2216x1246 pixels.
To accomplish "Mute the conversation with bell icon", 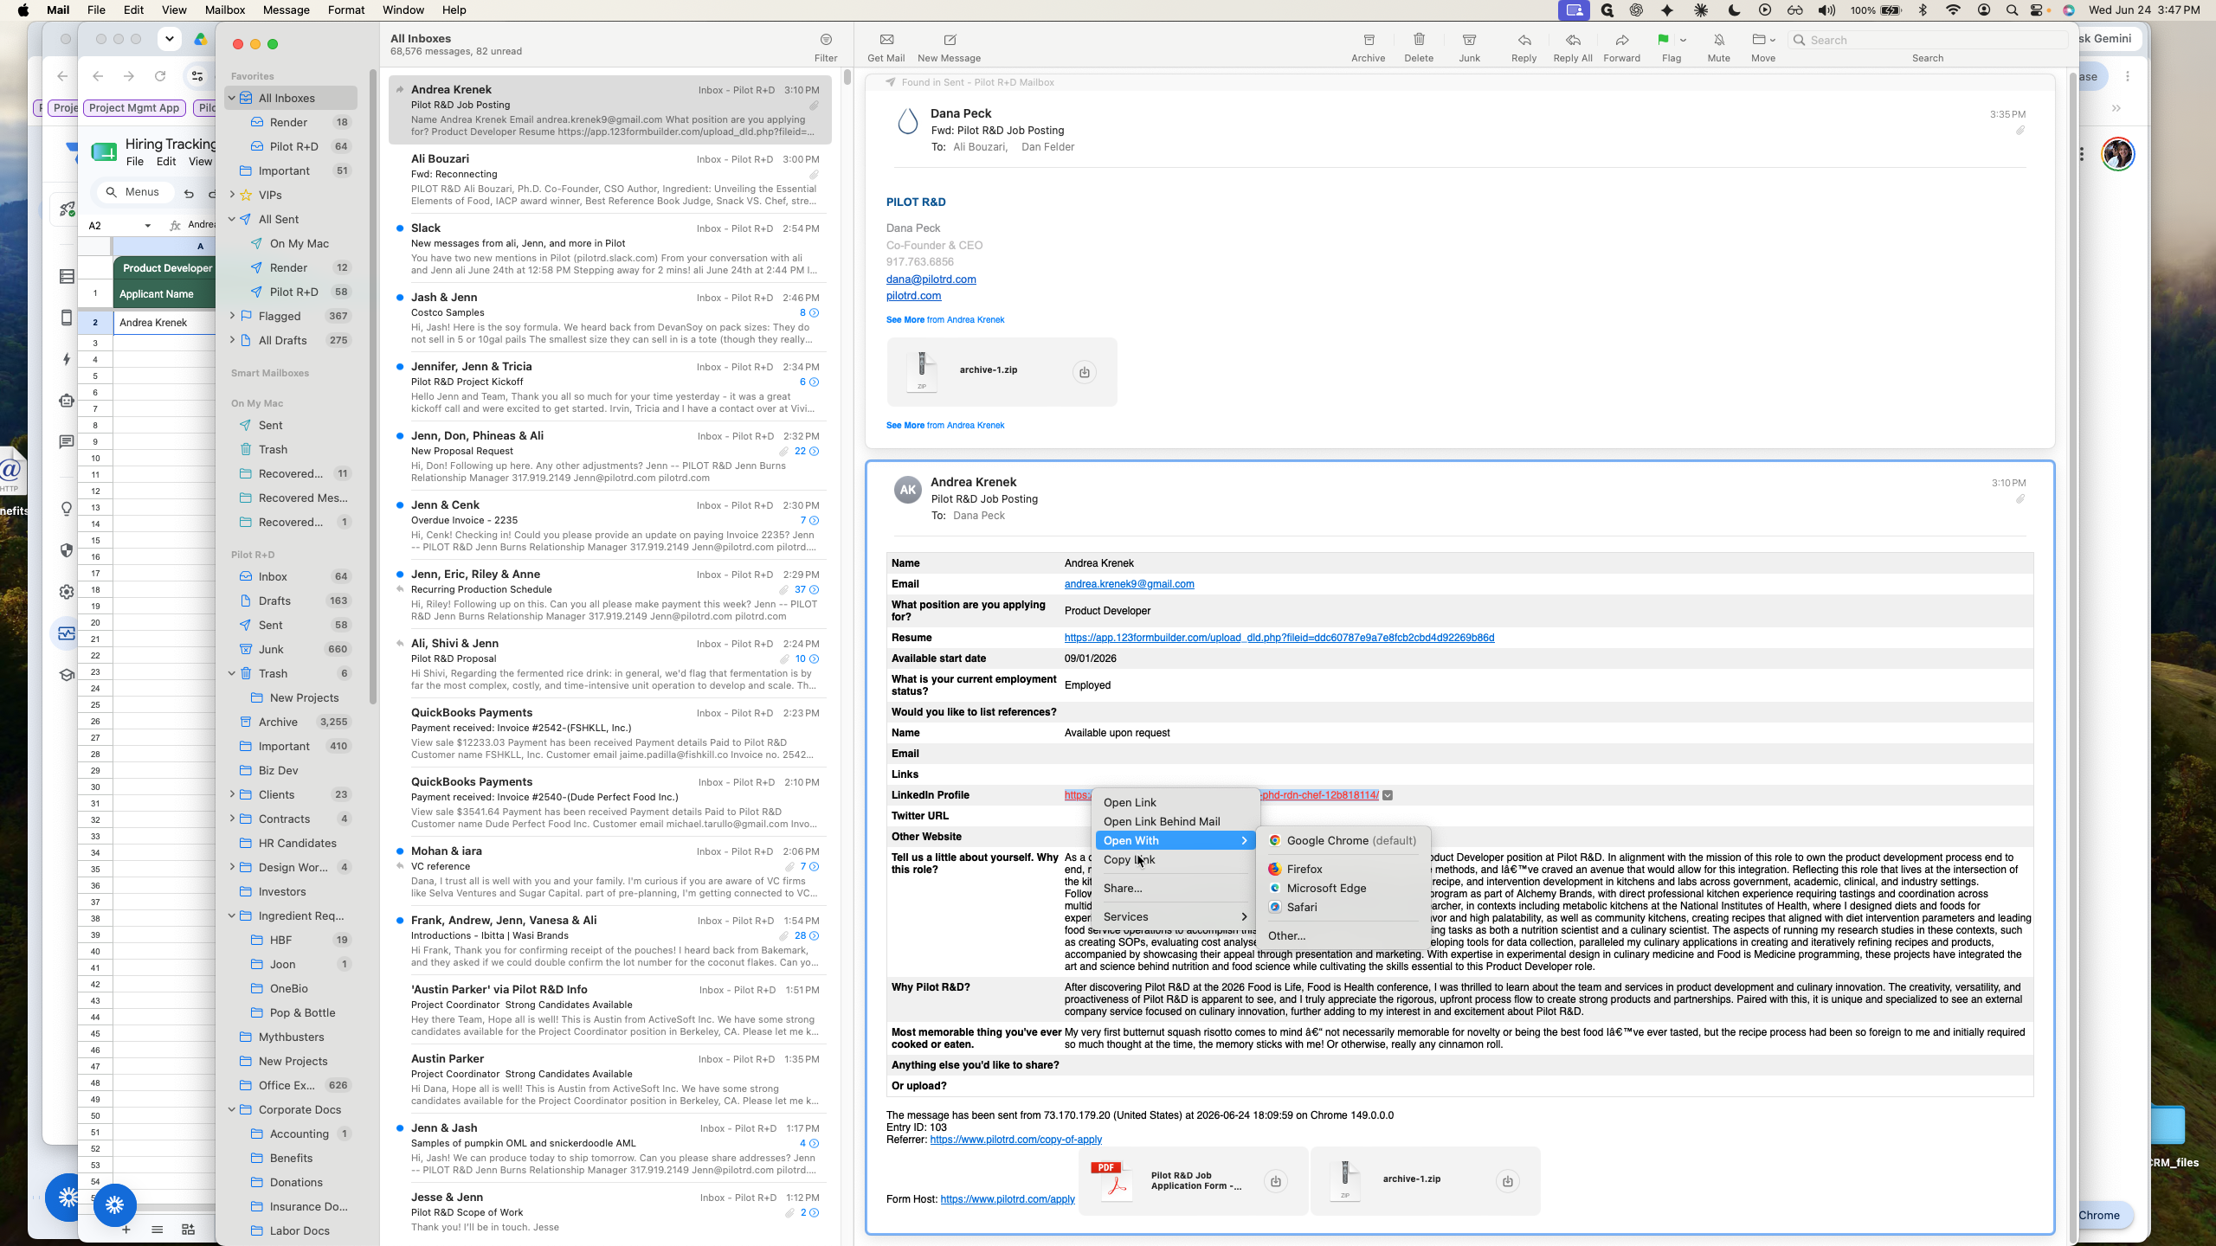I will pos(1719,40).
